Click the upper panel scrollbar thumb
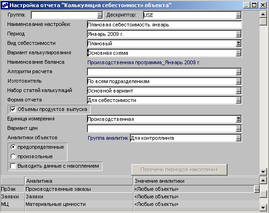Screen dimensions: 269x213 pos(263,21)
